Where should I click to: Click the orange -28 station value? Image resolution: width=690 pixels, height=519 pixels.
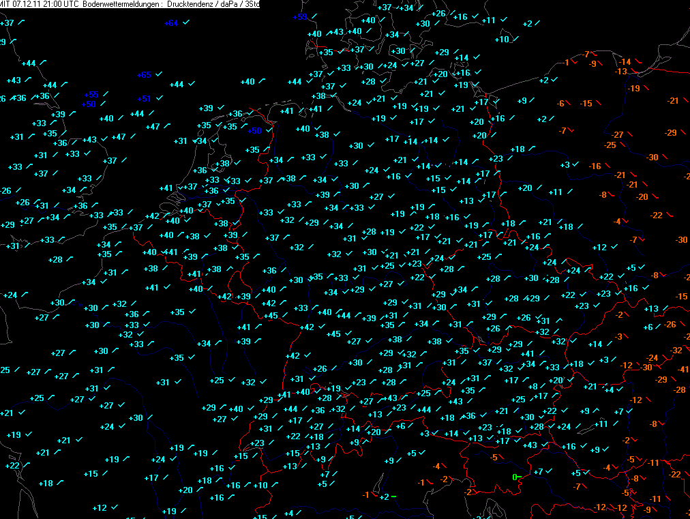tap(679, 390)
